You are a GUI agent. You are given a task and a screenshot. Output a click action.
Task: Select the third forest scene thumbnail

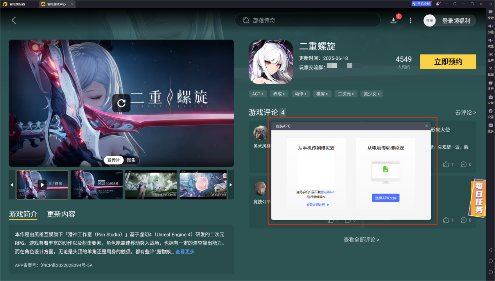point(151,185)
